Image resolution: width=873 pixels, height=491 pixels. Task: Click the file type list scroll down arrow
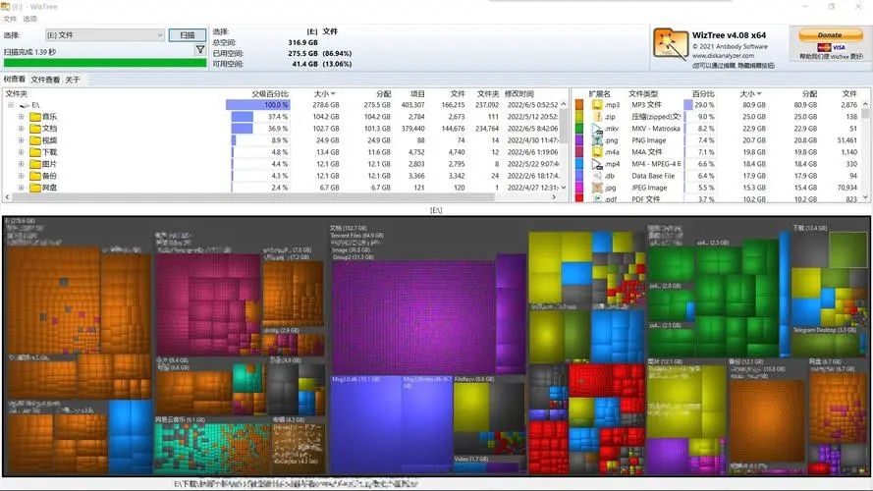point(865,197)
